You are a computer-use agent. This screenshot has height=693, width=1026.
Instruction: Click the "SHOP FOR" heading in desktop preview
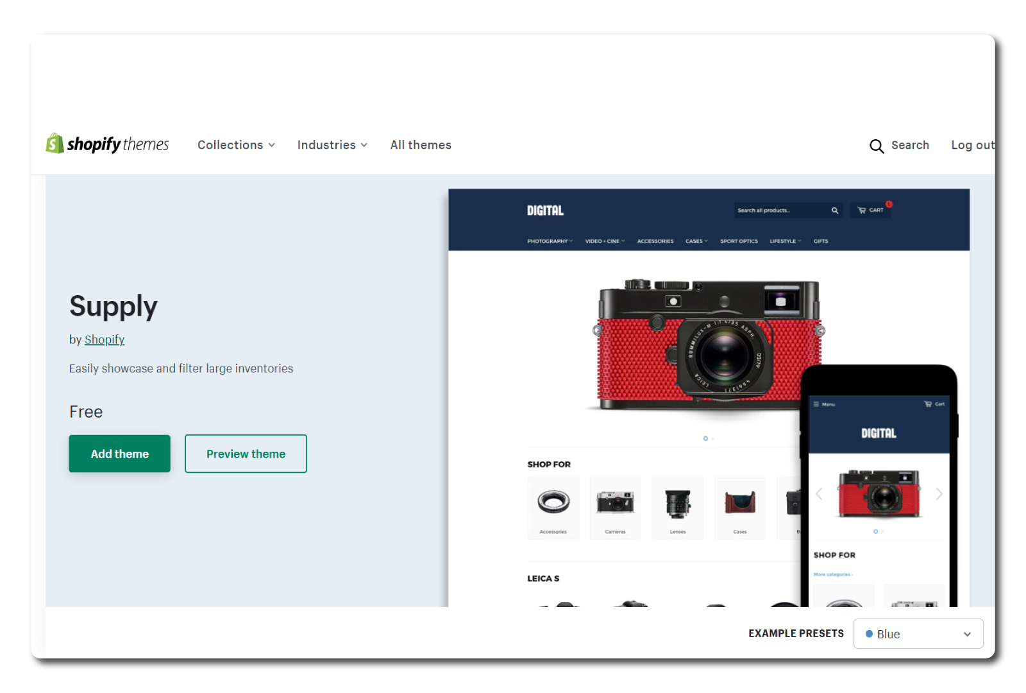tap(549, 464)
